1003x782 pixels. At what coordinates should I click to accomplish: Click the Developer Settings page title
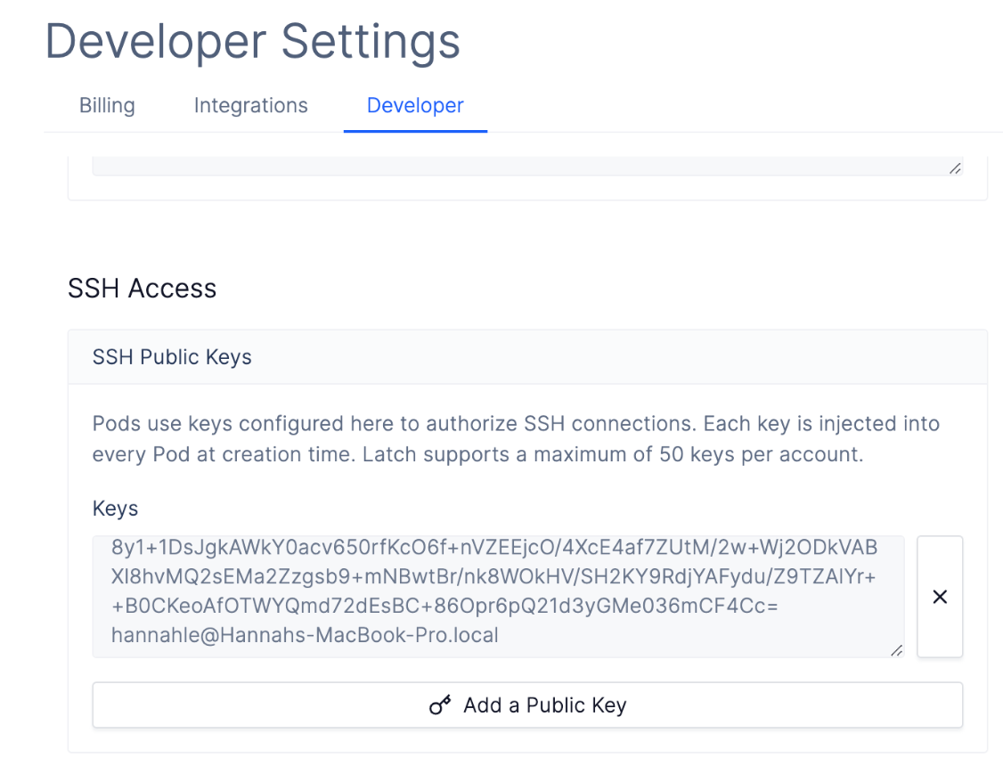tap(253, 42)
